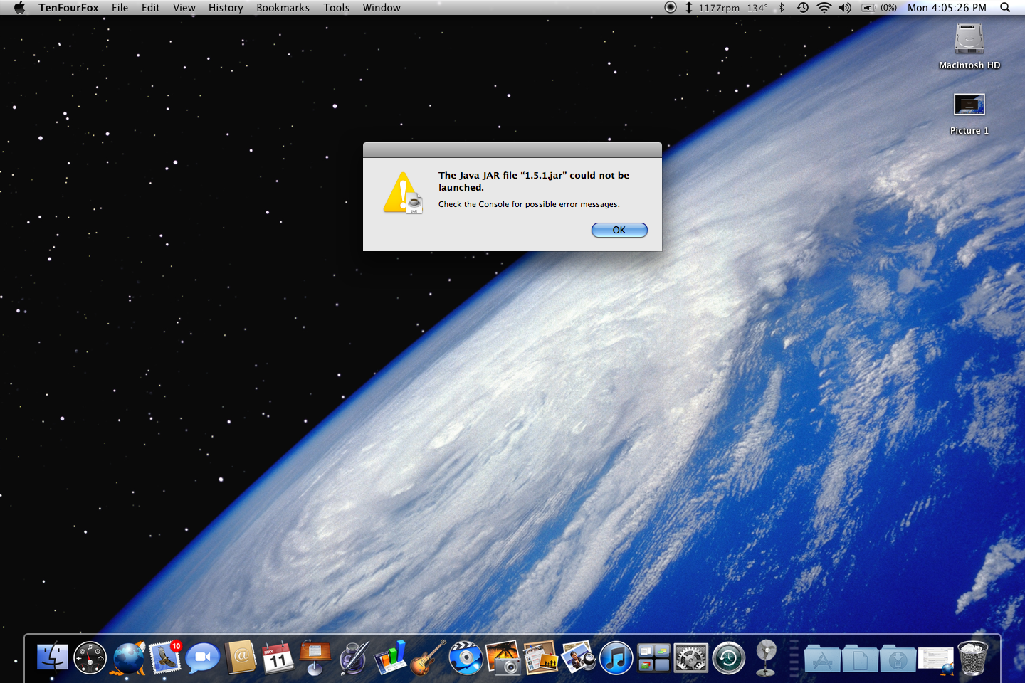Open Preview in the Dock
This screenshot has height=683, width=1025.
pyautogui.click(x=579, y=657)
